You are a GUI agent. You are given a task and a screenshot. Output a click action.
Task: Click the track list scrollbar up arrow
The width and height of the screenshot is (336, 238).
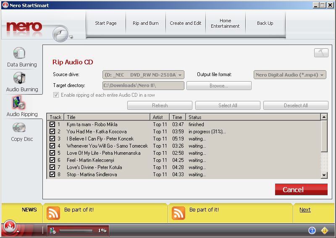[x=324, y=117]
